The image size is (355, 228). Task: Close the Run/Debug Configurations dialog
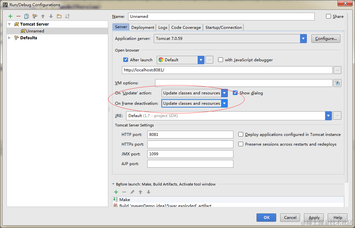click(345, 3)
